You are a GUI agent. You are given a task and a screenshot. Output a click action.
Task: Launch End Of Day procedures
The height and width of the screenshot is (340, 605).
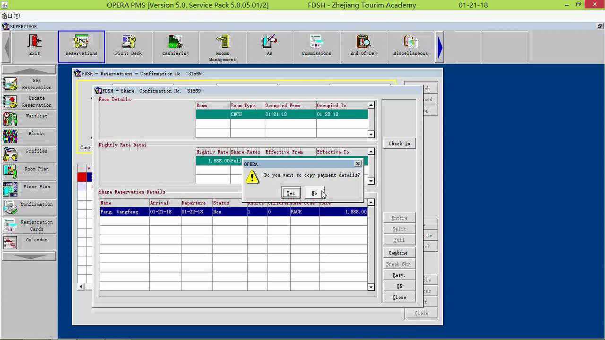click(x=363, y=46)
